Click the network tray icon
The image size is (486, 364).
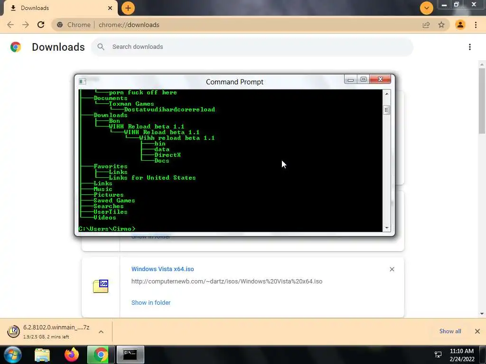[x=438, y=355]
